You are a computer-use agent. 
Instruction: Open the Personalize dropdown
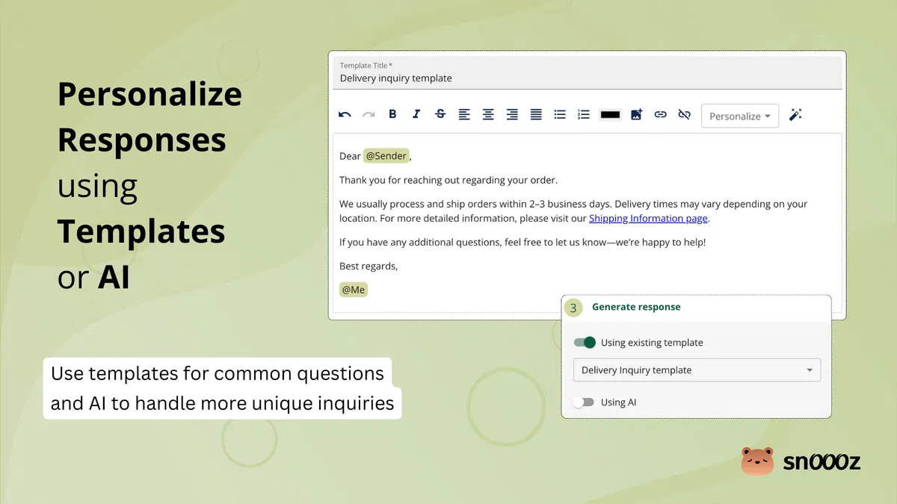coord(739,116)
